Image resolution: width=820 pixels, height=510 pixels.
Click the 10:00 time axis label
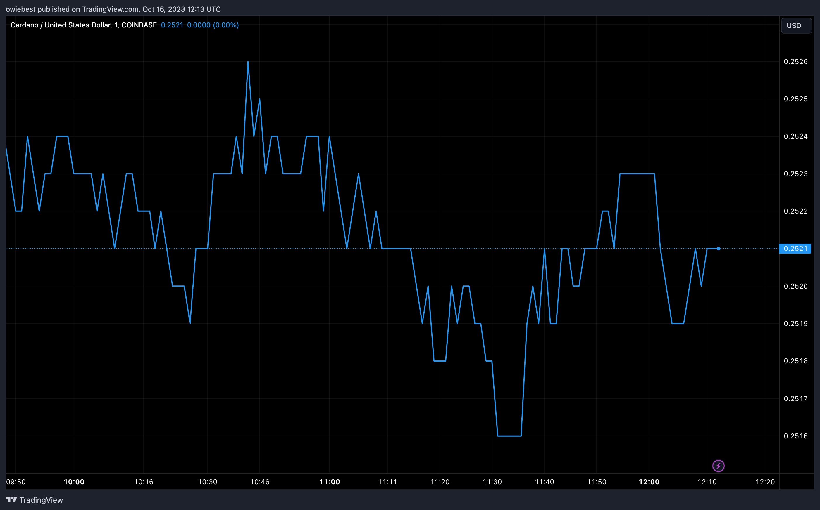coord(74,482)
